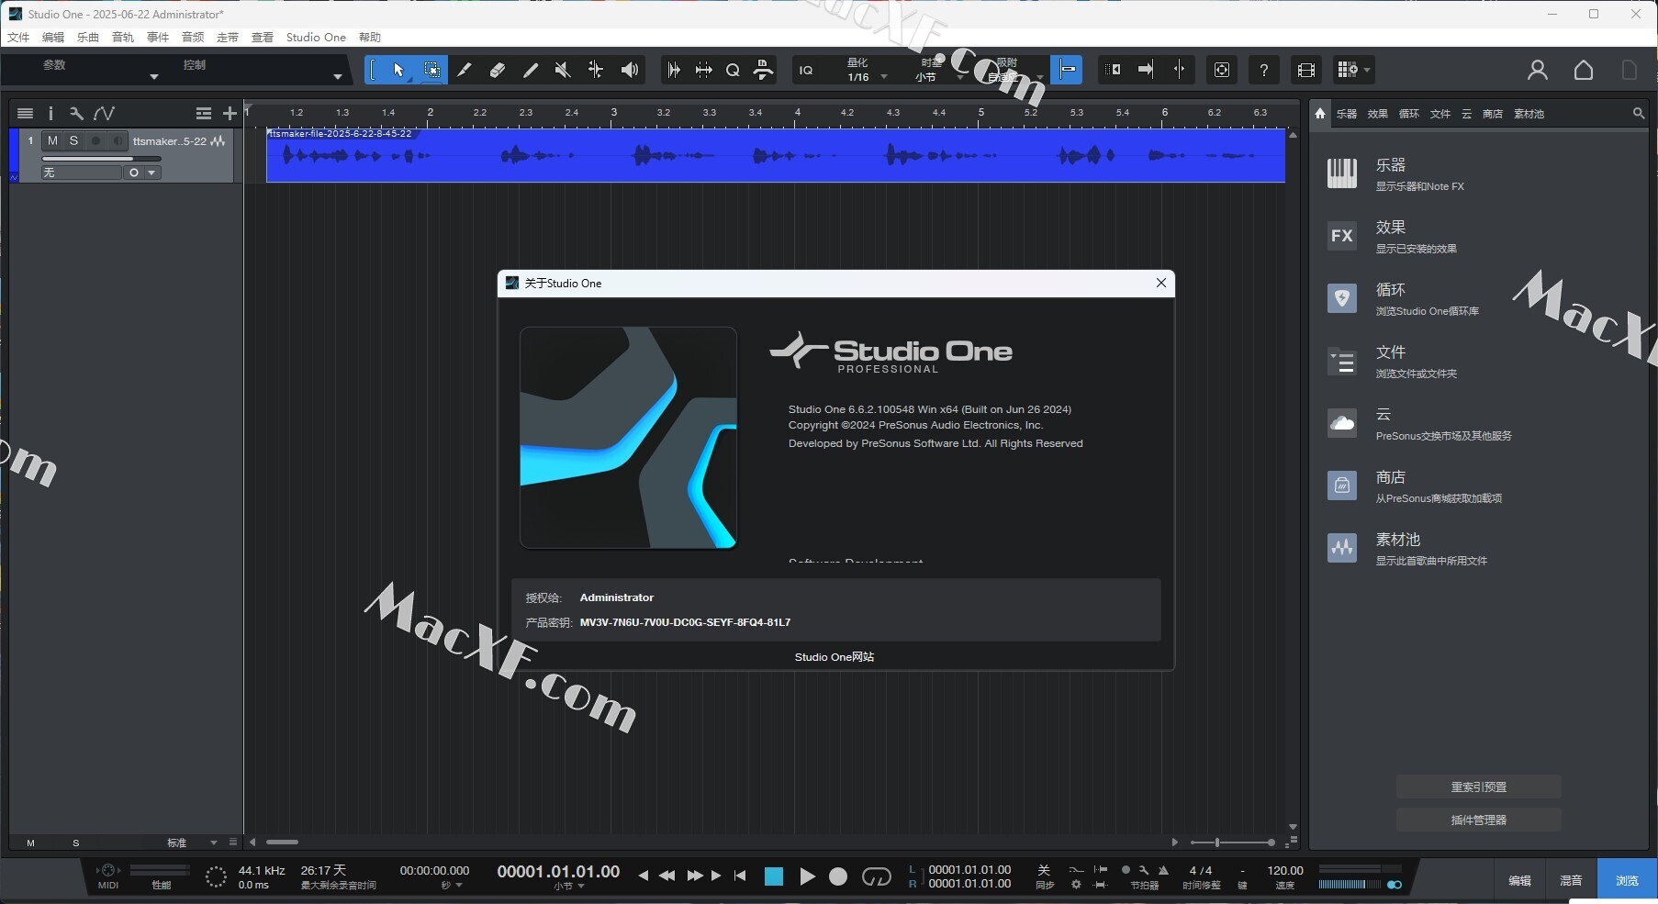Open the track list icon
This screenshot has width=1658, height=904.
[x=25, y=113]
